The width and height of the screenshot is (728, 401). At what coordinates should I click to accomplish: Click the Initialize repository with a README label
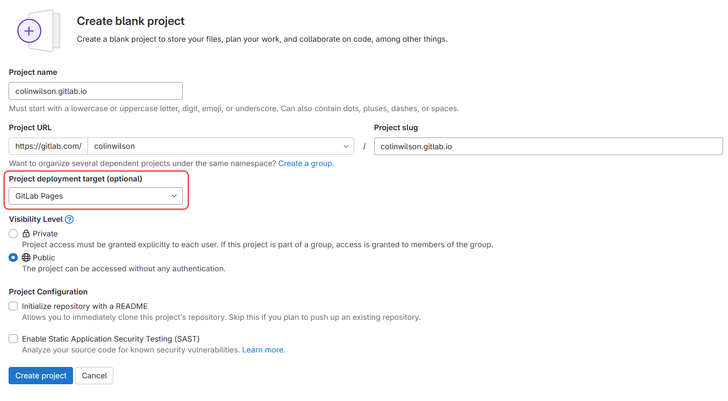[x=85, y=306]
